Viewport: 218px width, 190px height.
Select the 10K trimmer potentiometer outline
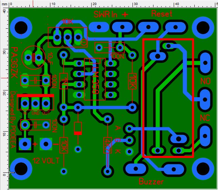click(x=67, y=37)
